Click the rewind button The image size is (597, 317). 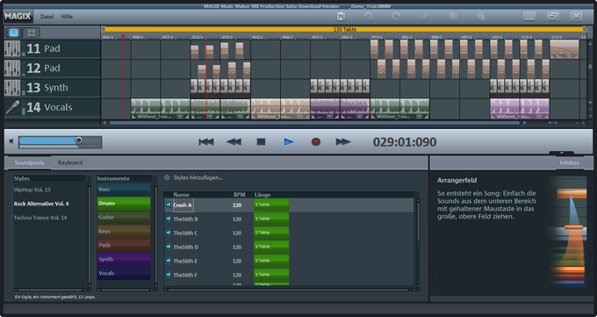(x=234, y=142)
